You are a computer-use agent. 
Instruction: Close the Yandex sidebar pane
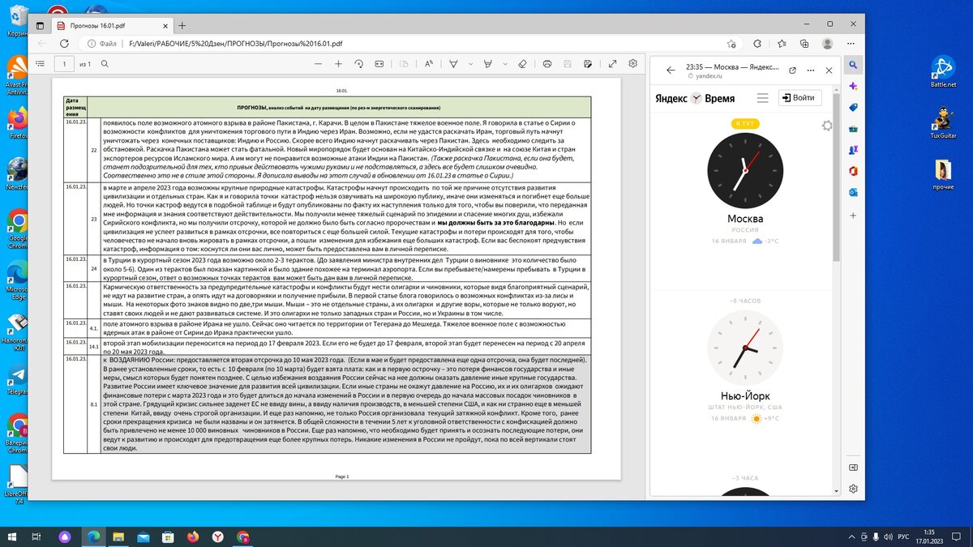click(x=829, y=71)
